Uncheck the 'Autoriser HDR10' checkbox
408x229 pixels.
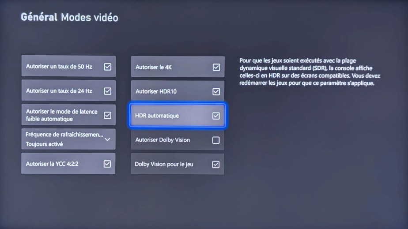point(216,91)
